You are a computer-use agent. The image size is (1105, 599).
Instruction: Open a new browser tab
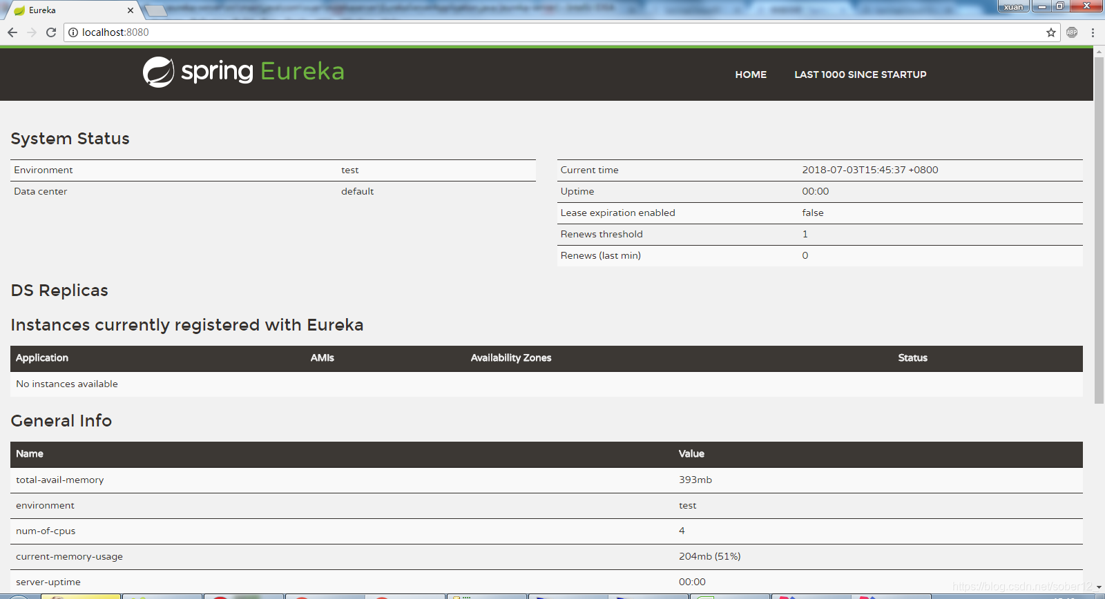[156, 10]
